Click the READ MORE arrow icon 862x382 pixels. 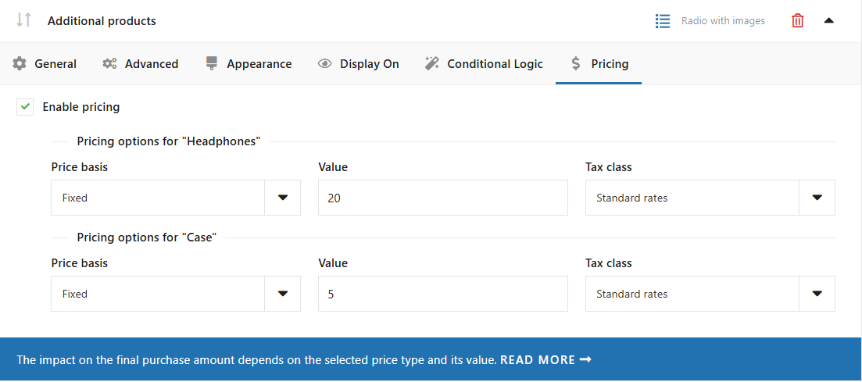(x=585, y=359)
